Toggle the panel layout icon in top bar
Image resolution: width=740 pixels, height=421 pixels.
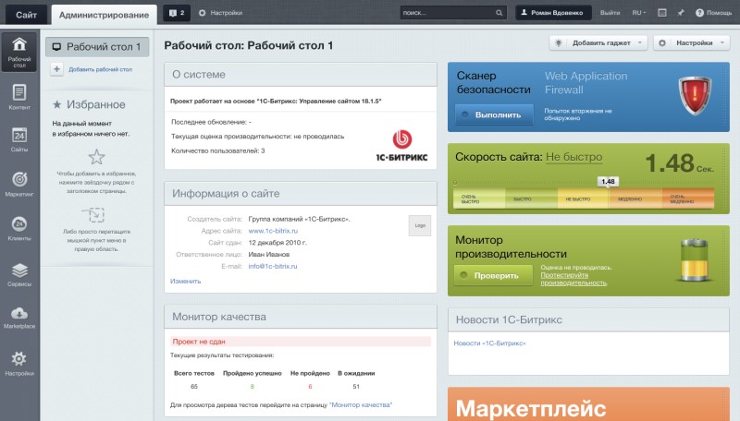(x=661, y=13)
